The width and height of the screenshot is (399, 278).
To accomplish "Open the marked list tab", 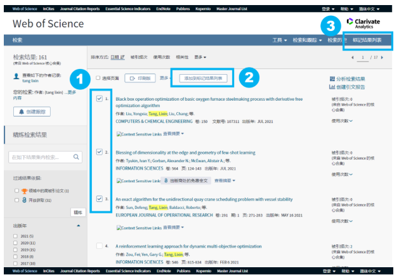I will [367, 40].
